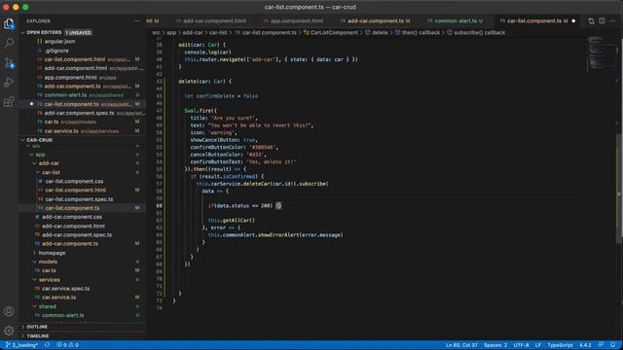Expand the homepage folder
623x350 pixels.
35,253
